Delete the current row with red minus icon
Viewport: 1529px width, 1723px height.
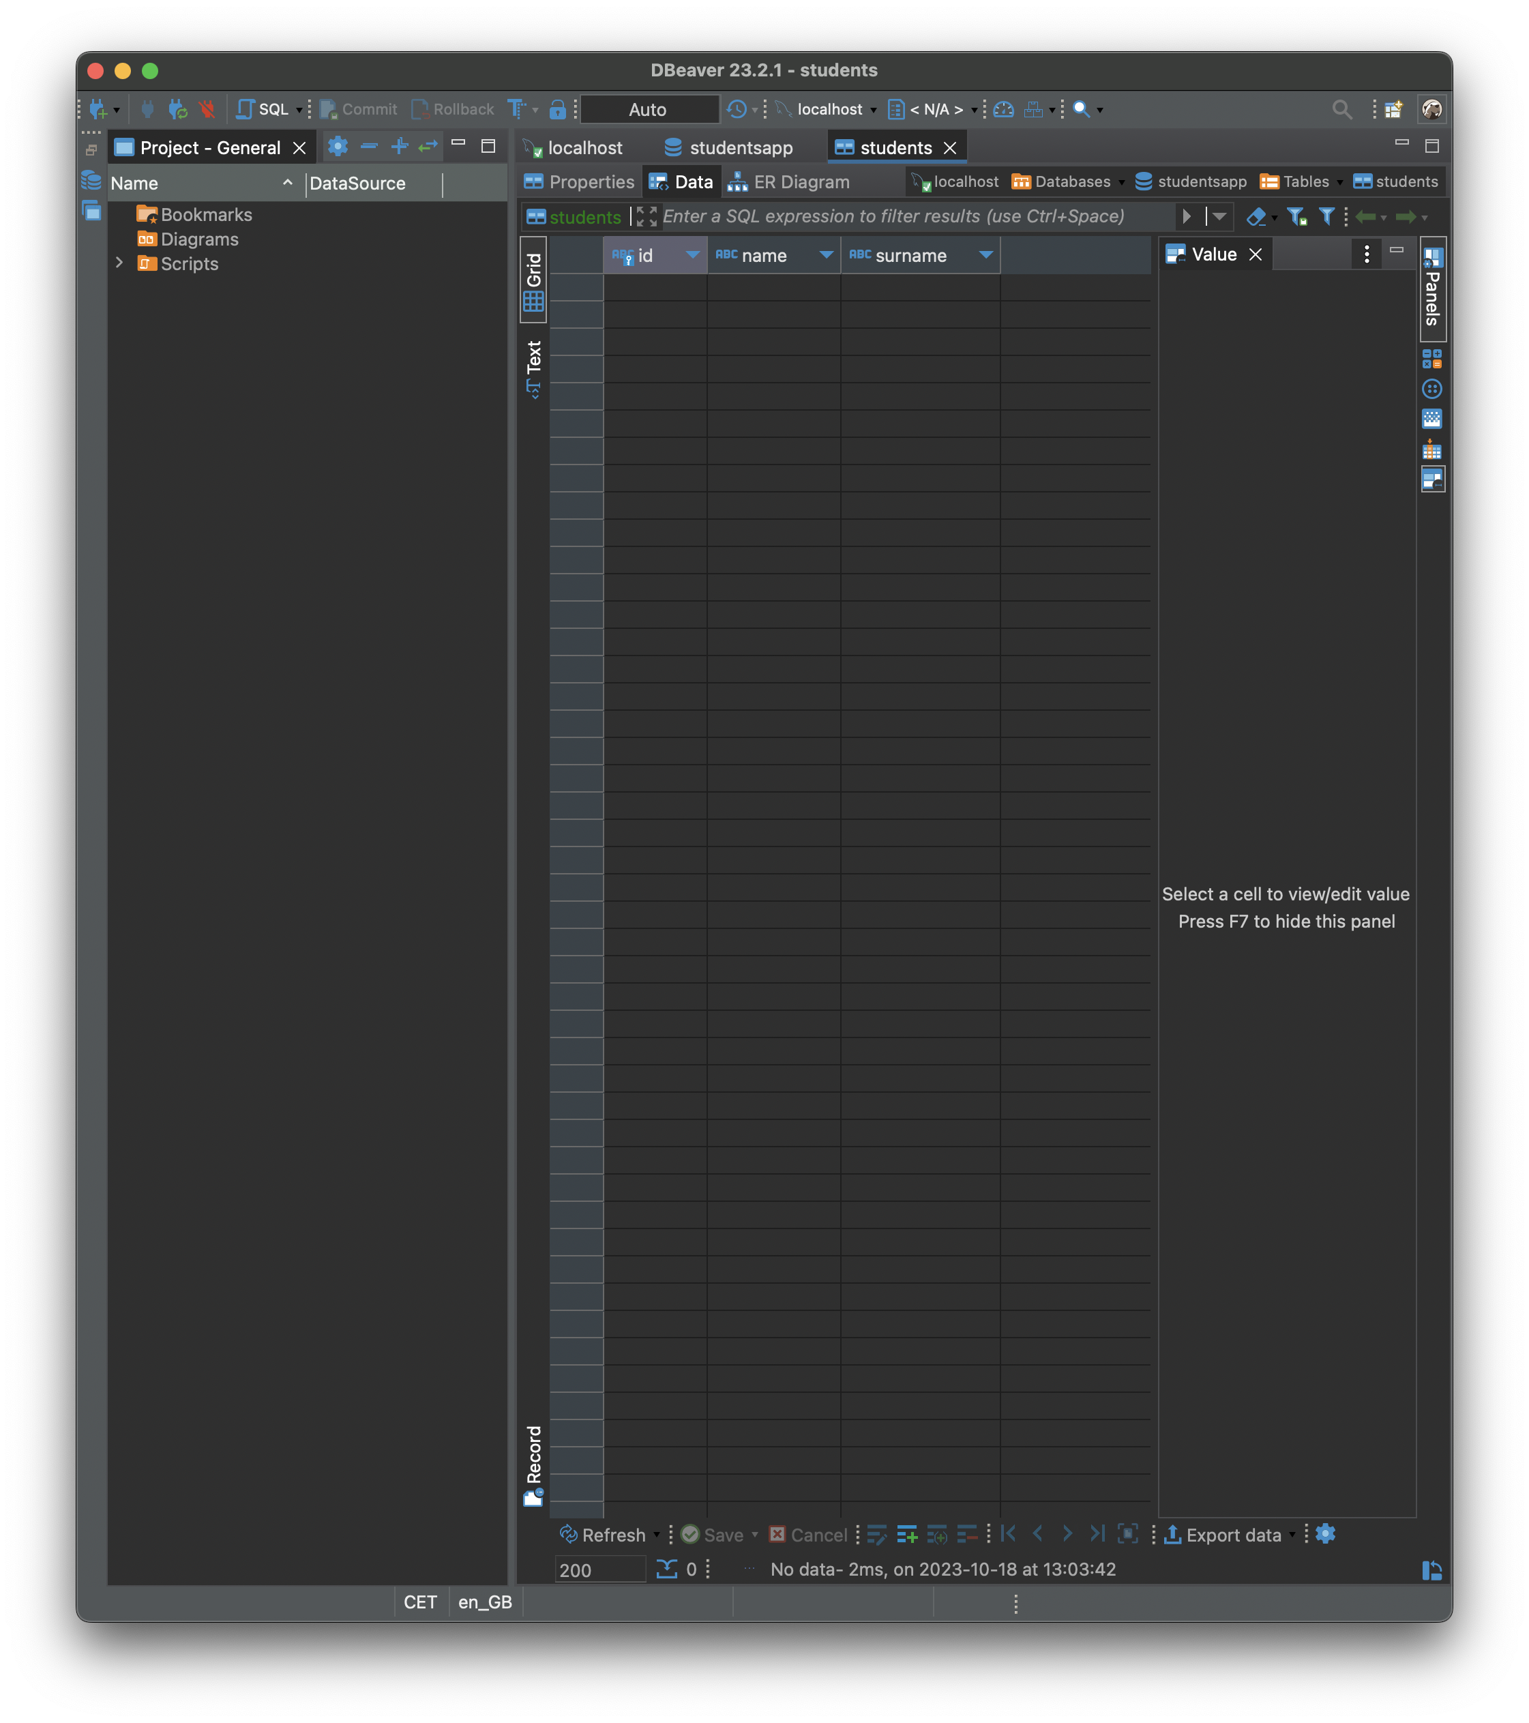(x=967, y=1534)
